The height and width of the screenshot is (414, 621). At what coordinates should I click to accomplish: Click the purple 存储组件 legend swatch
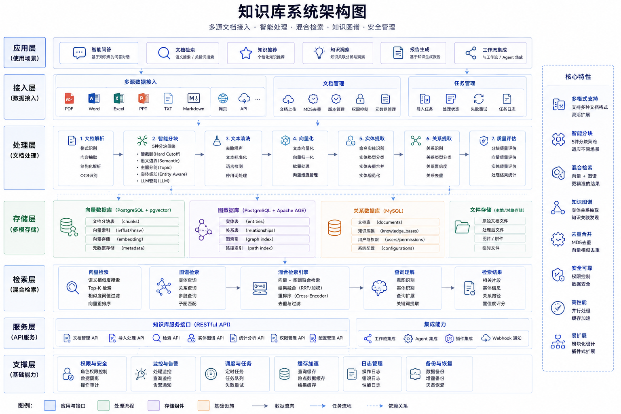tap(154, 406)
